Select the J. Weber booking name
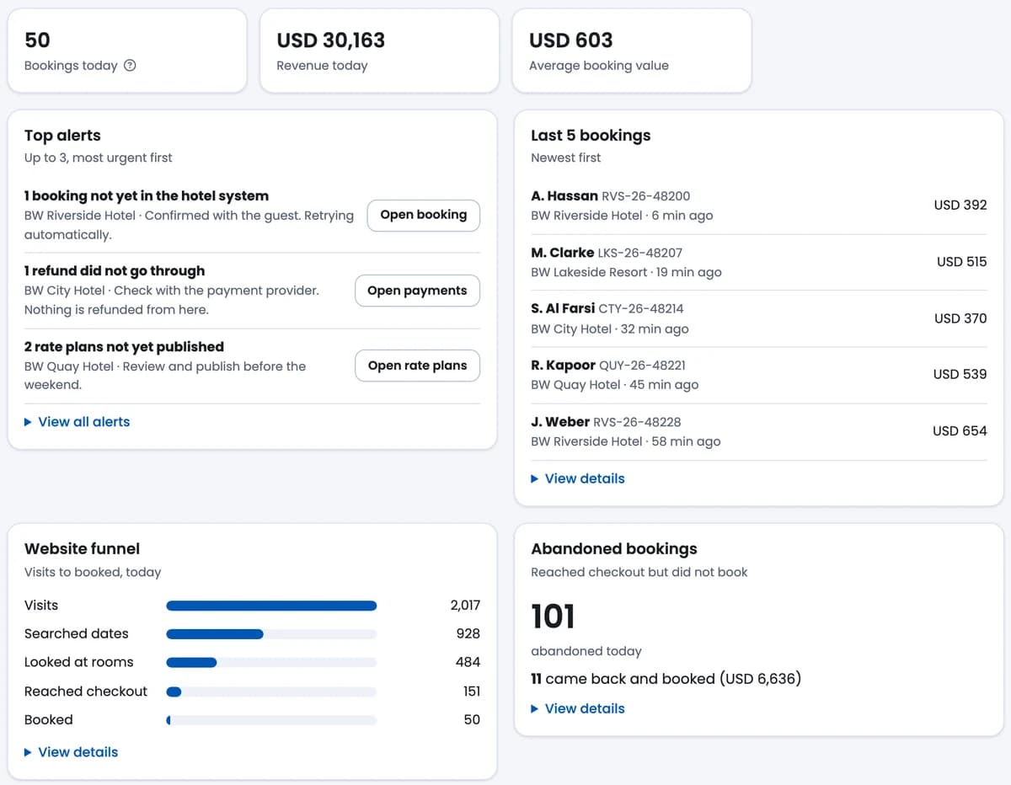Screen dimensions: 1011x785 click(x=560, y=422)
